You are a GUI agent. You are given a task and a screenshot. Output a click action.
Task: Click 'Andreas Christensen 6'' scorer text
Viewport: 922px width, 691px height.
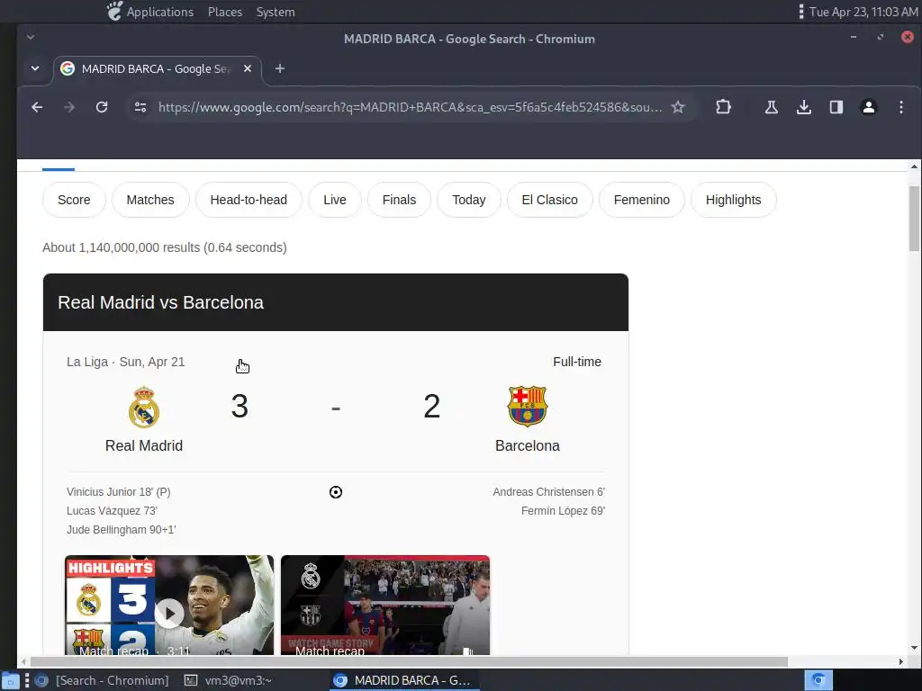[548, 492]
